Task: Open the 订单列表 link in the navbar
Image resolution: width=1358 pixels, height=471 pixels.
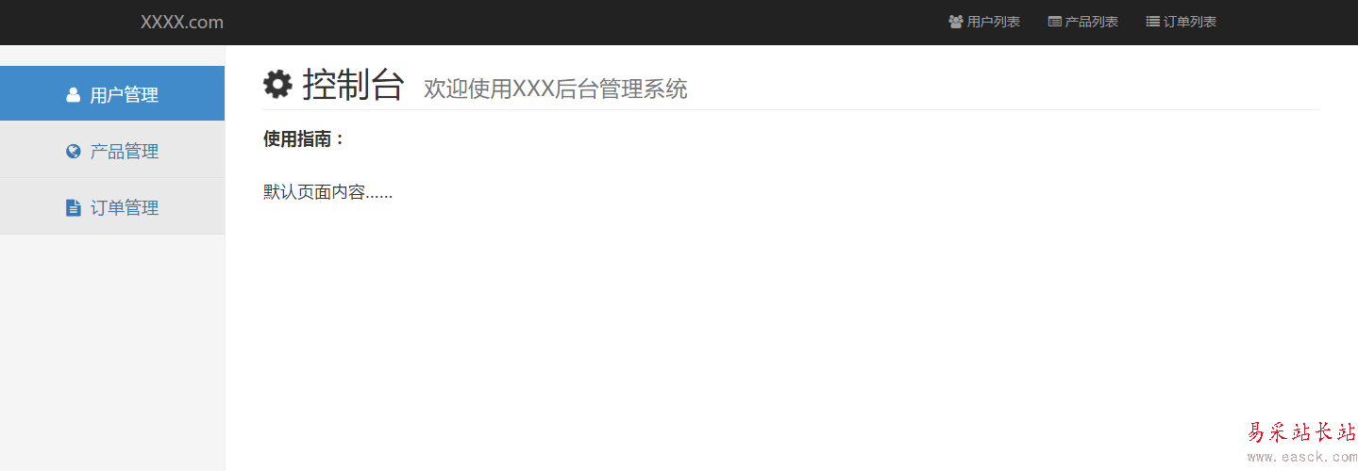Action: click(1182, 22)
